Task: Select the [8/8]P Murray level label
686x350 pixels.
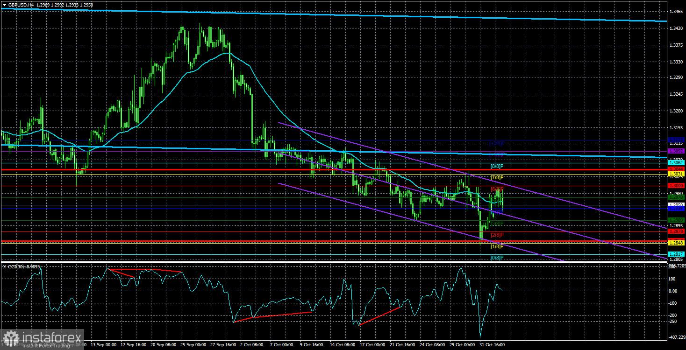Action: [497, 166]
